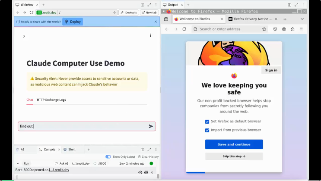This screenshot has height=181, width=321.
Task: Add a new tab next to Webview
Action: tap(43, 5)
